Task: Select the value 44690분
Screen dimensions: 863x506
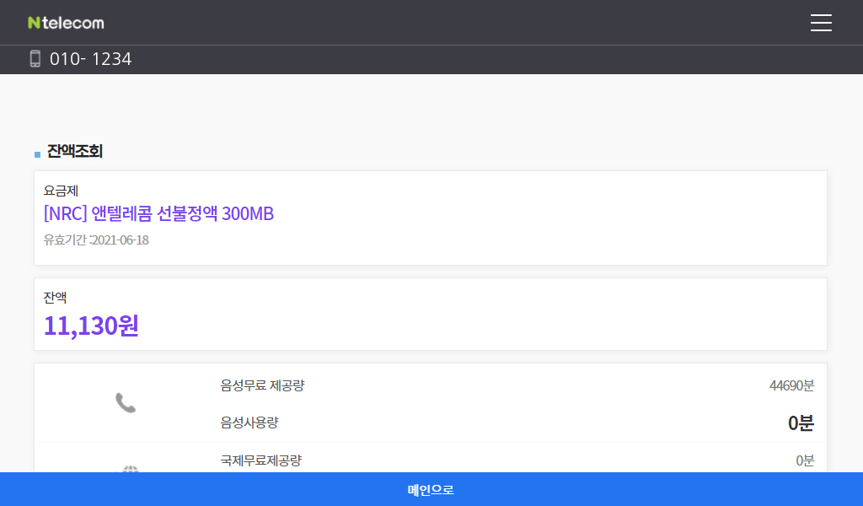Action: [x=791, y=385]
